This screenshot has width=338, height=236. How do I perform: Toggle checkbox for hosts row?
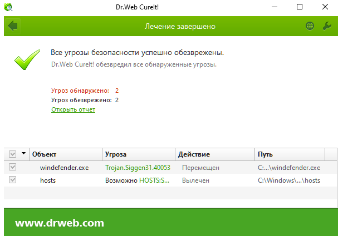tap(12, 180)
